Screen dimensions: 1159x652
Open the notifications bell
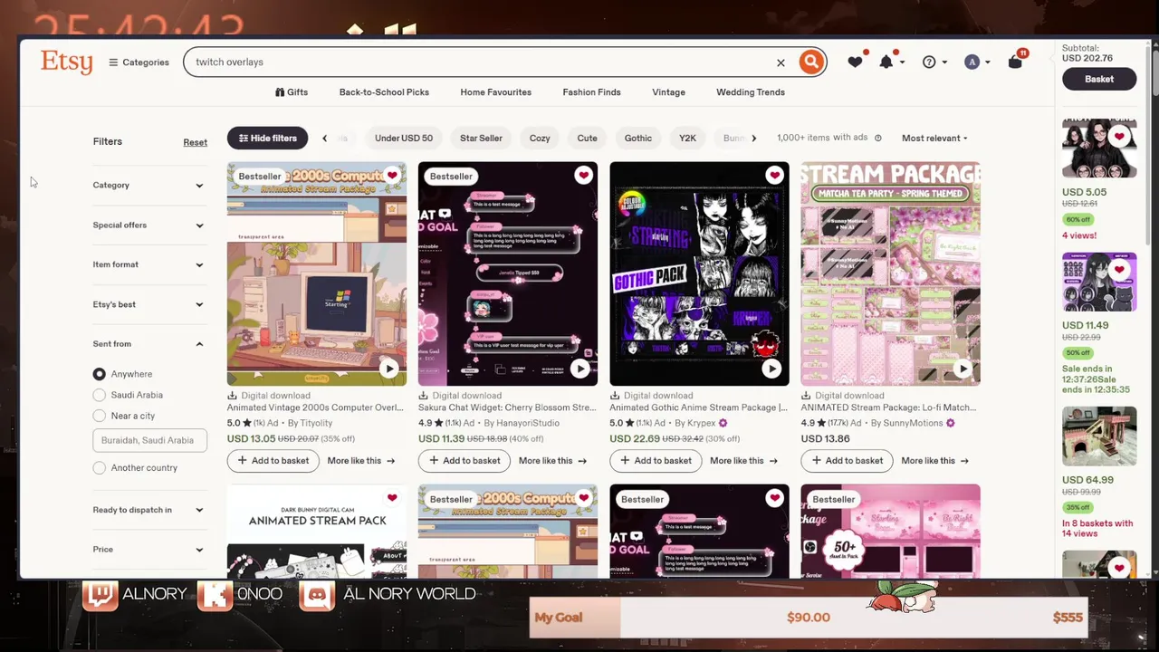click(886, 62)
